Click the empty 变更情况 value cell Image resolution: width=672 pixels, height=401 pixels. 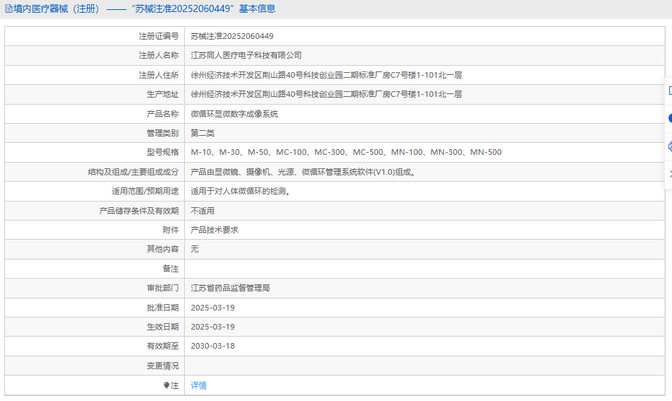[425, 366]
